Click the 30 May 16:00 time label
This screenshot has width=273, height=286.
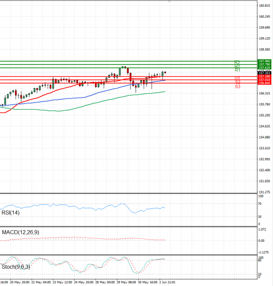click(x=148, y=282)
